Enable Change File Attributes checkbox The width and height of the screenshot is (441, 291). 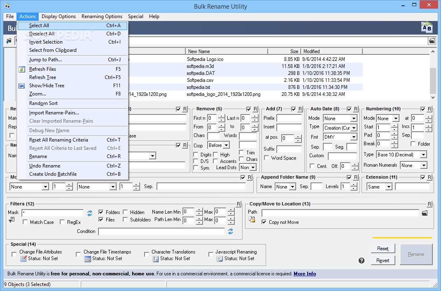coord(14,254)
